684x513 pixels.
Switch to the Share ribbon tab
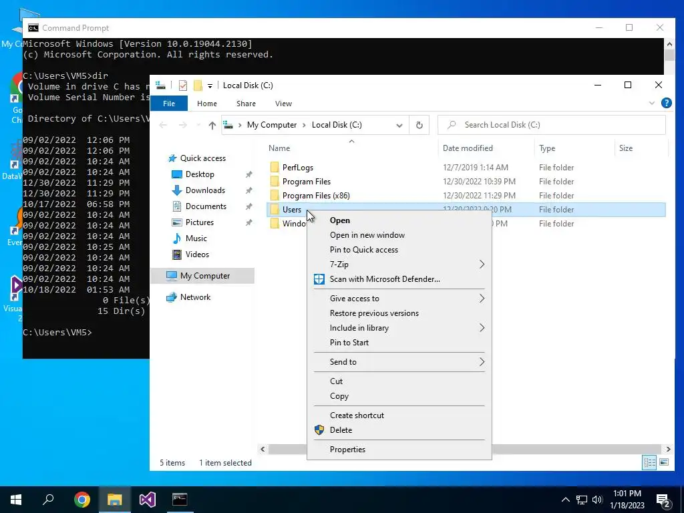click(x=246, y=104)
